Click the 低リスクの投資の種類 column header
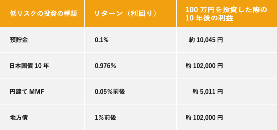This screenshot has width=277, height=130. point(43,14)
